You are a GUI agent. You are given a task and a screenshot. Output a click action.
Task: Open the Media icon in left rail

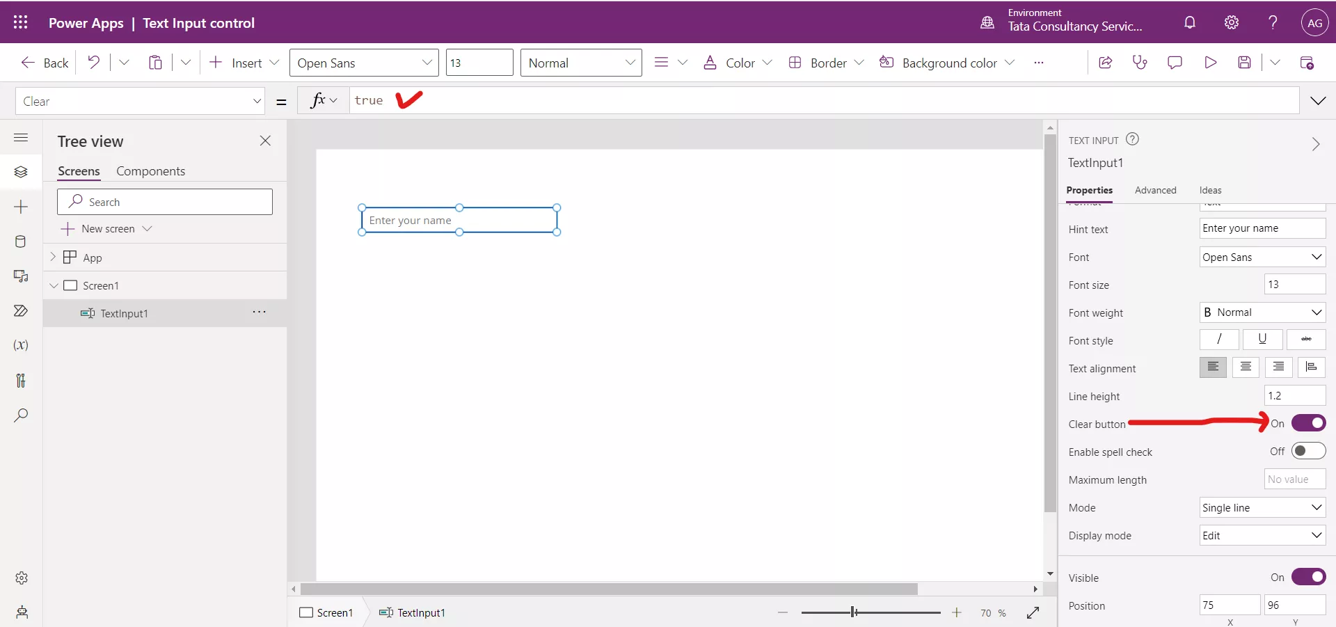pyautogui.click(x=21, y=276)
